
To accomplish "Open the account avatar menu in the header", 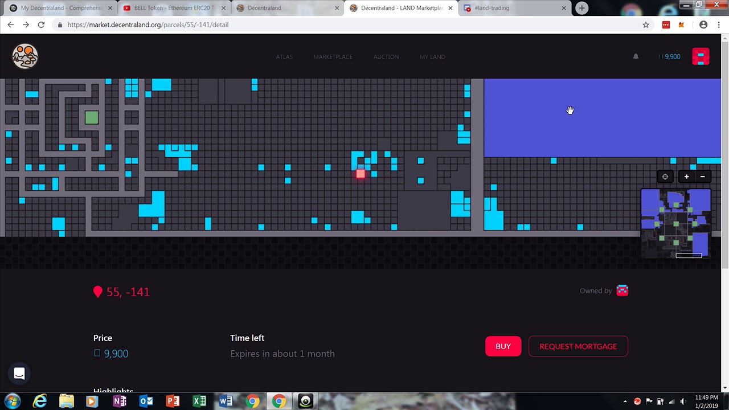I will coord(701,56).
